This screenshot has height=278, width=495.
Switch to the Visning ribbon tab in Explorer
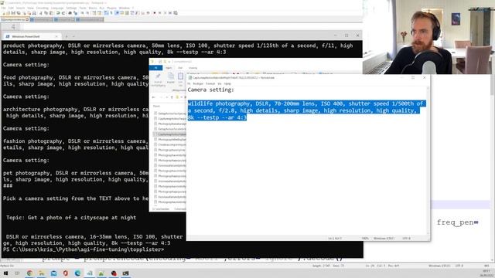coord(193,68)
